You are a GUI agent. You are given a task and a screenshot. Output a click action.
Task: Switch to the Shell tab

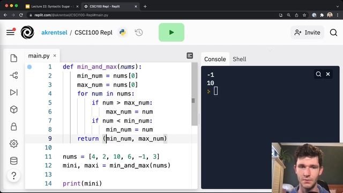click(x=240, y=59)
